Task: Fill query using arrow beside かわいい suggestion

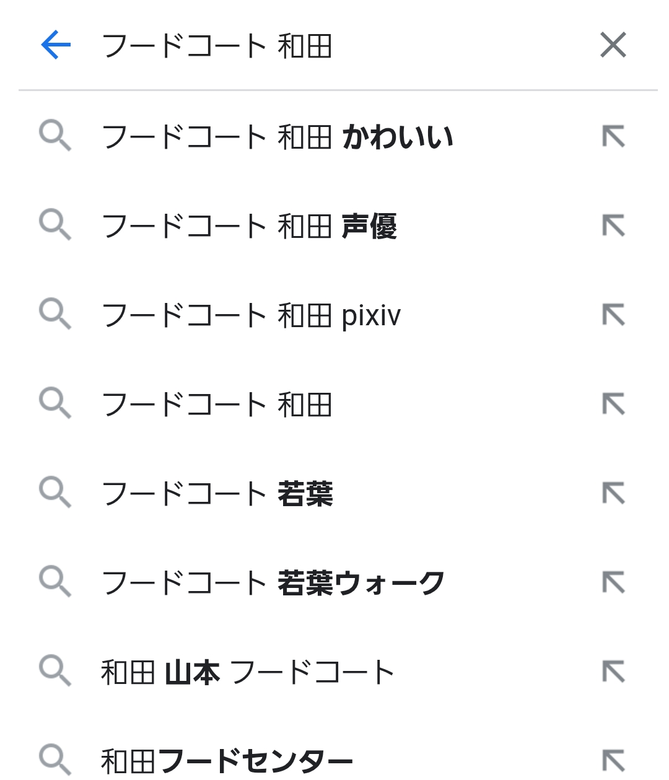Action: coord(613,137)
